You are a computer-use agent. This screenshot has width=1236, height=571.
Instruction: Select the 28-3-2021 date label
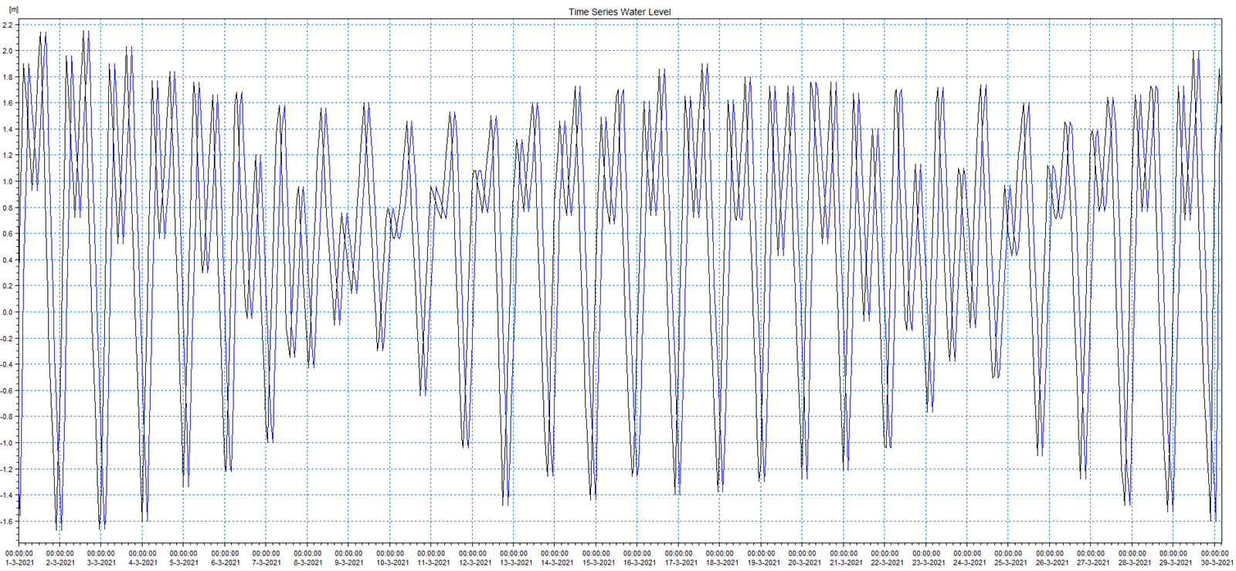(x=1134, y=563)
